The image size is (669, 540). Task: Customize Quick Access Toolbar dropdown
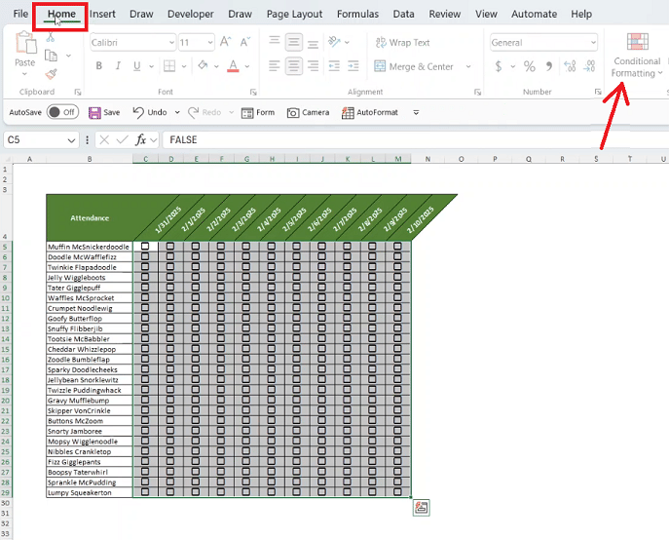416,112
